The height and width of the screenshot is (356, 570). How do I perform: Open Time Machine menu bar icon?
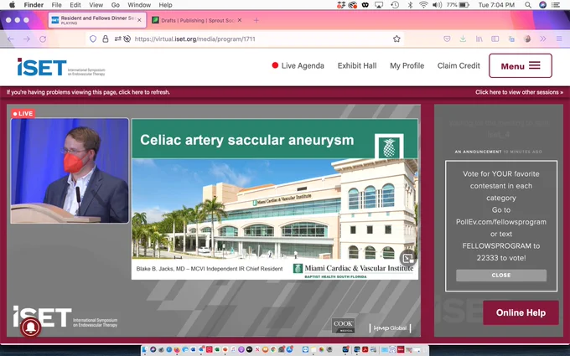[395, 5]
